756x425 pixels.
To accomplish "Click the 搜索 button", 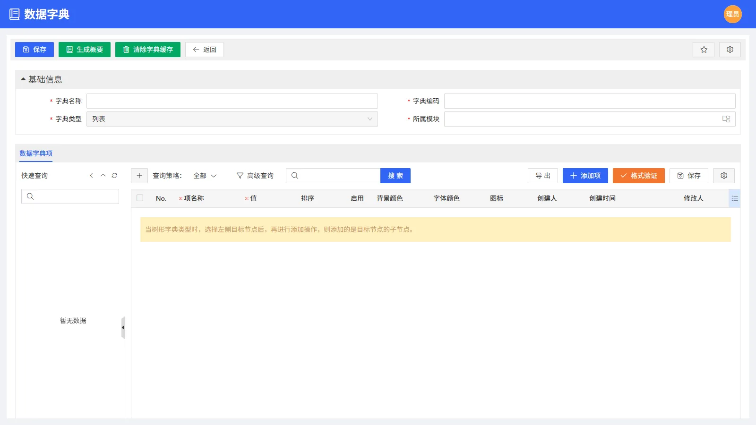I will (x=395, y=176).
